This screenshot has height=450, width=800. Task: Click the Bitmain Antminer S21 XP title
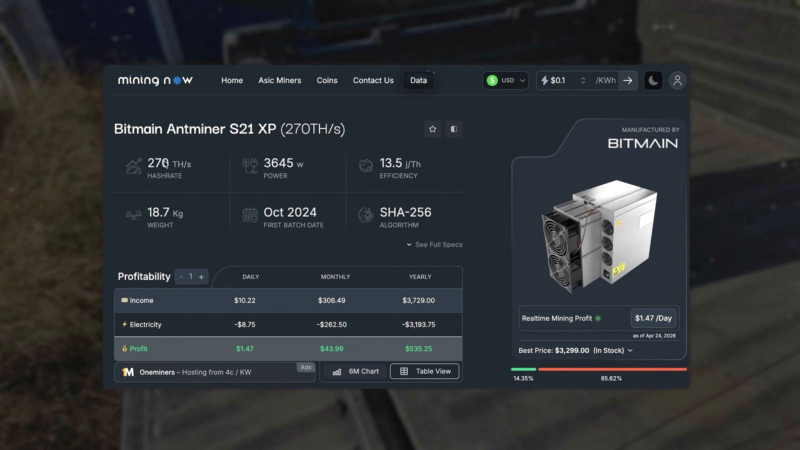pyautogui.click(x=229, y=129)
